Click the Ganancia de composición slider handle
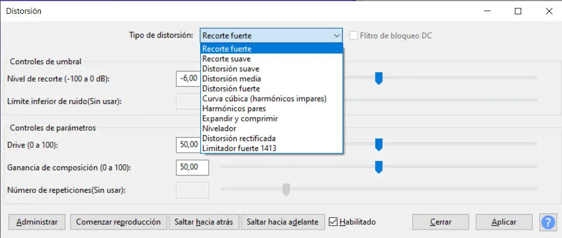This screenshot has width=562, height=238. click(x=379, y=168)
